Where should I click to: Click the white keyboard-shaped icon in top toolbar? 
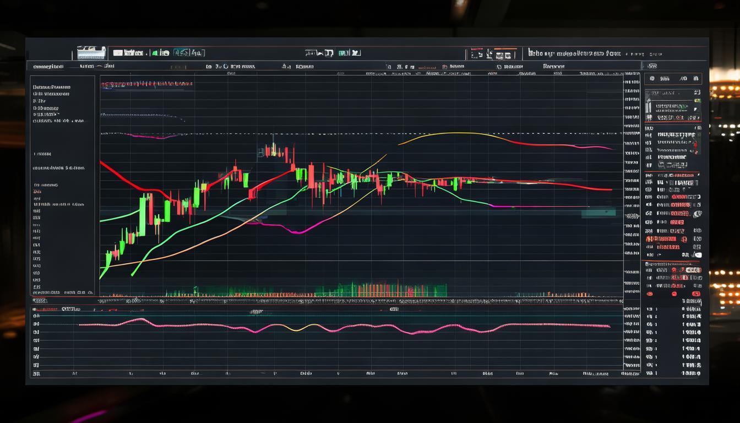pos(91,53)
